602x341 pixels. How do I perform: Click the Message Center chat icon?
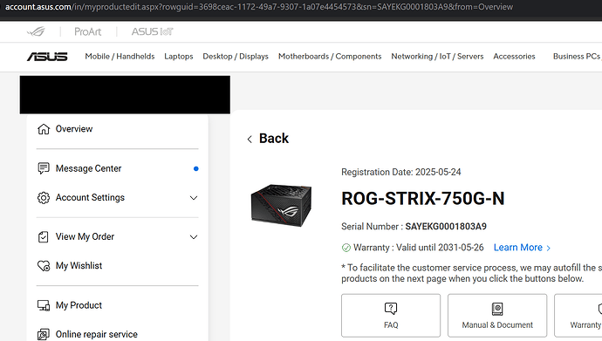tap(44, 168)
